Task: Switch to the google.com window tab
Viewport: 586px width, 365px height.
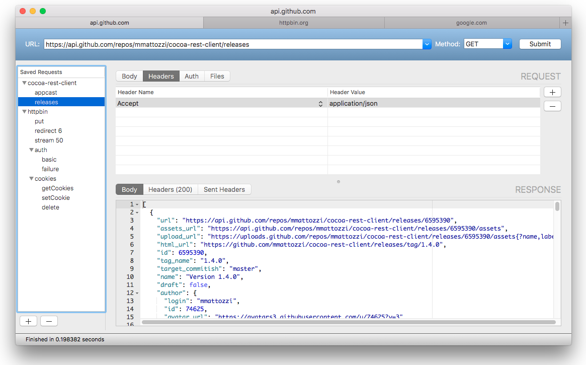Action: (x=472, y=23)
